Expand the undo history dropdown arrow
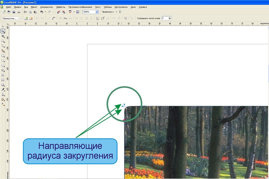The width and height of the screenshot is (269, 179). [x=45, y=12]
